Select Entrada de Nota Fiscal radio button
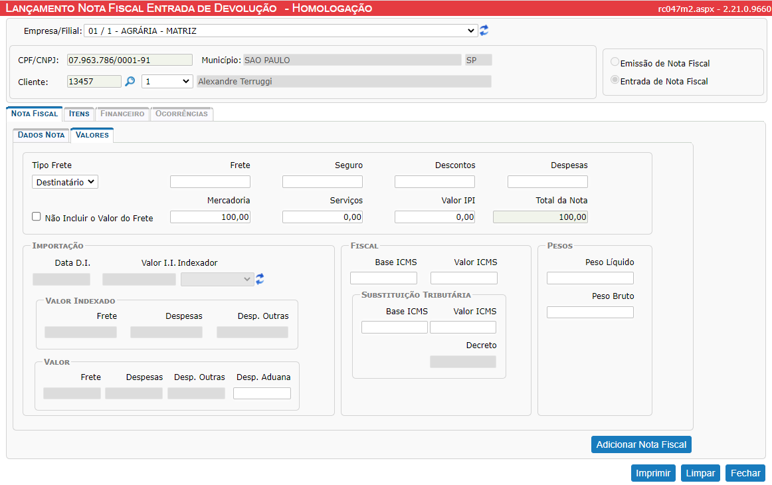Screen dimensions: 772x485 615,80
